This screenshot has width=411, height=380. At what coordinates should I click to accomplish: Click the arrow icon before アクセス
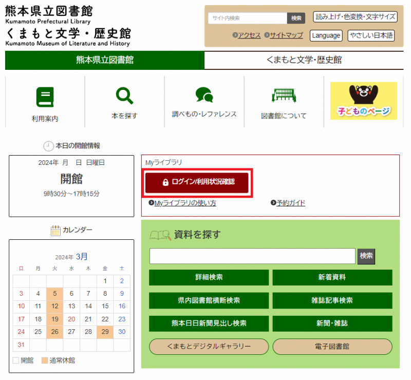(235, 35)
